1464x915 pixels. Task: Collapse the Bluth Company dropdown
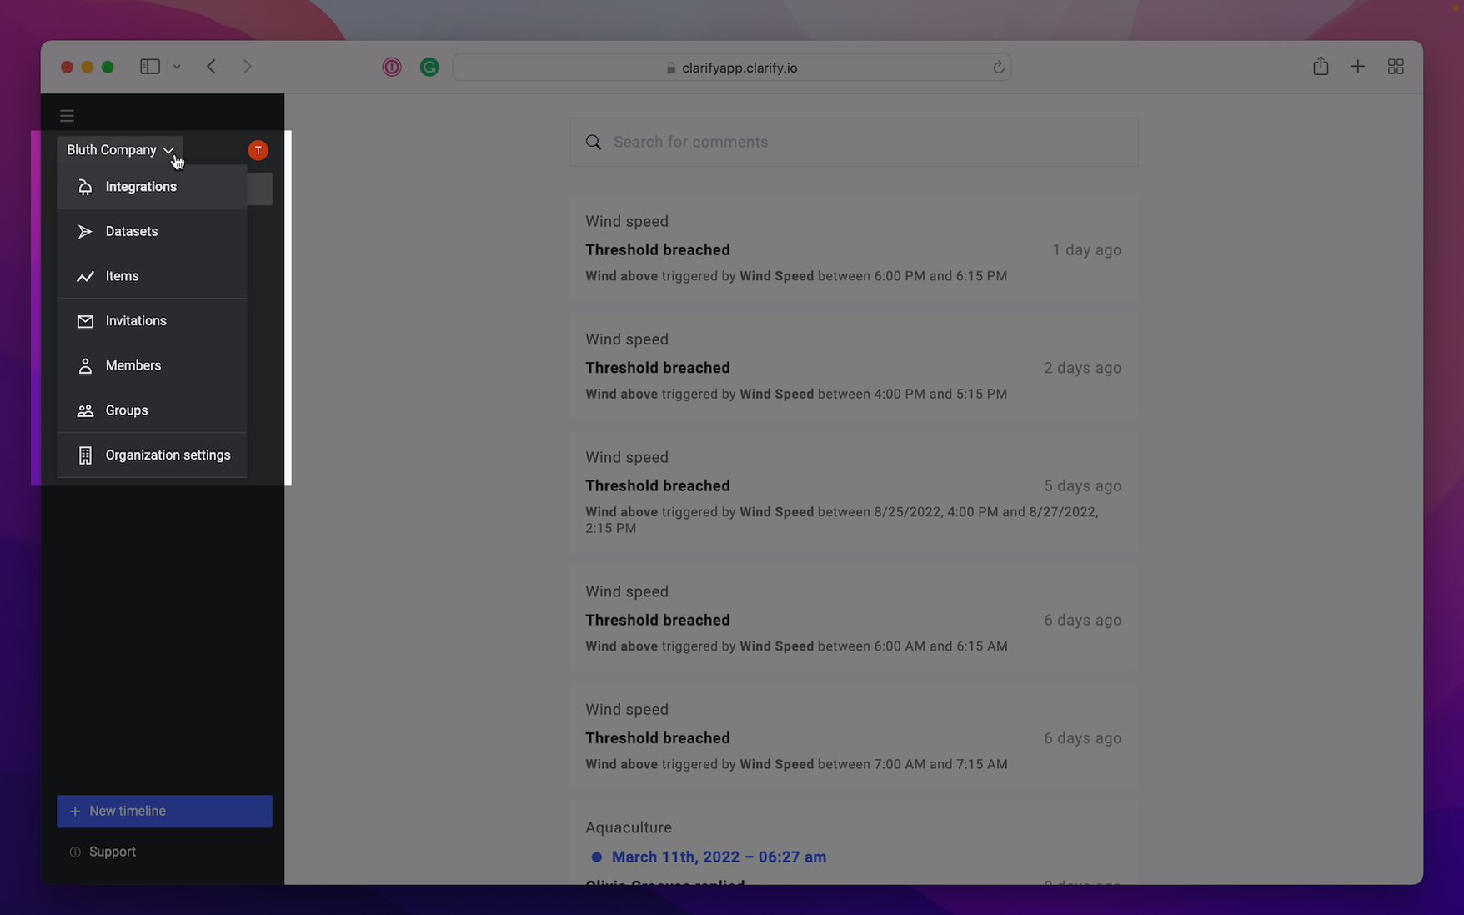(x=120, y=150)
